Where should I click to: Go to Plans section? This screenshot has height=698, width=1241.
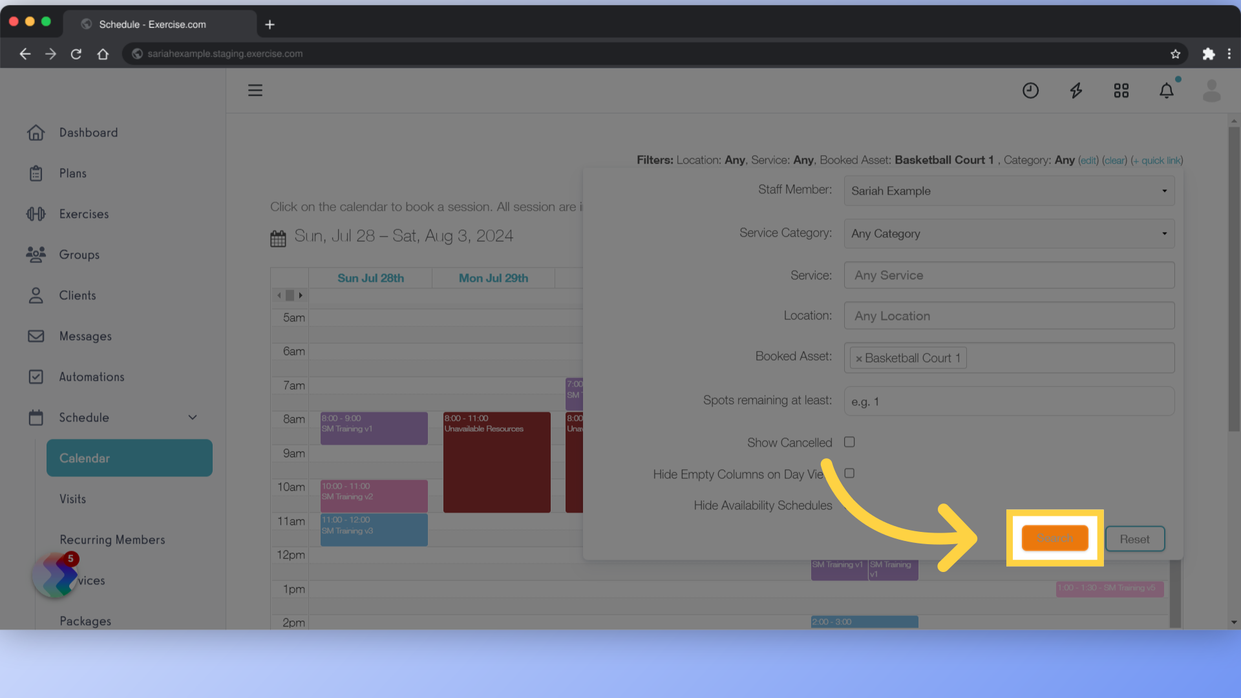(x=73, y=173)
